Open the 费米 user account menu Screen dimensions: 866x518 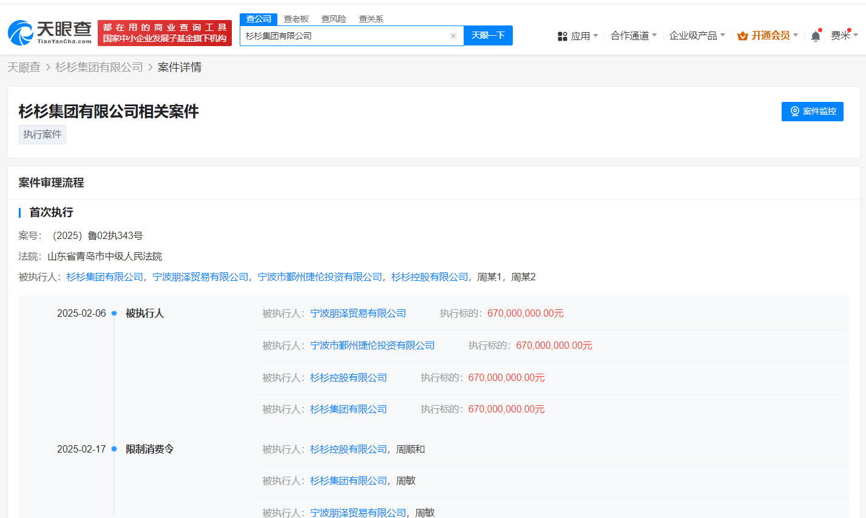(844, 36)
